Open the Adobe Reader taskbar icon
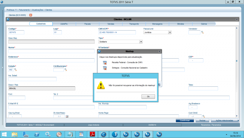 point(92,134)
